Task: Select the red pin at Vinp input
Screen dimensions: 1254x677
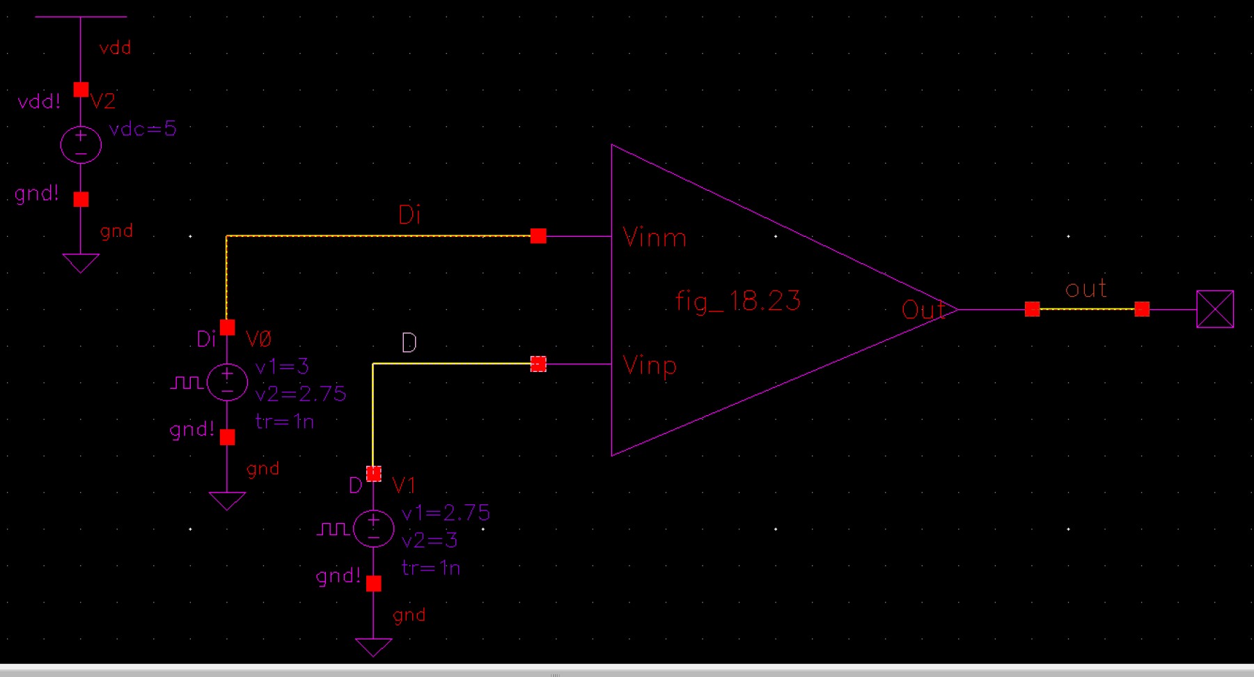Action: point(538,364)
